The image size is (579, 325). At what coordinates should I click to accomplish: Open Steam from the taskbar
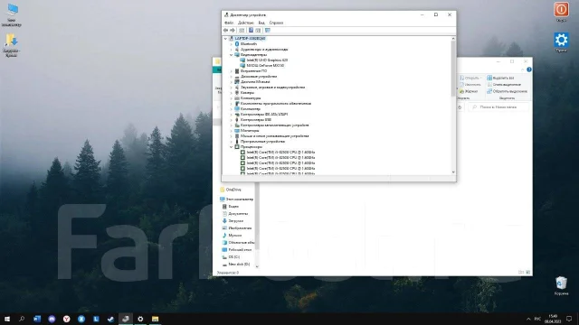[x=110, y=319]
